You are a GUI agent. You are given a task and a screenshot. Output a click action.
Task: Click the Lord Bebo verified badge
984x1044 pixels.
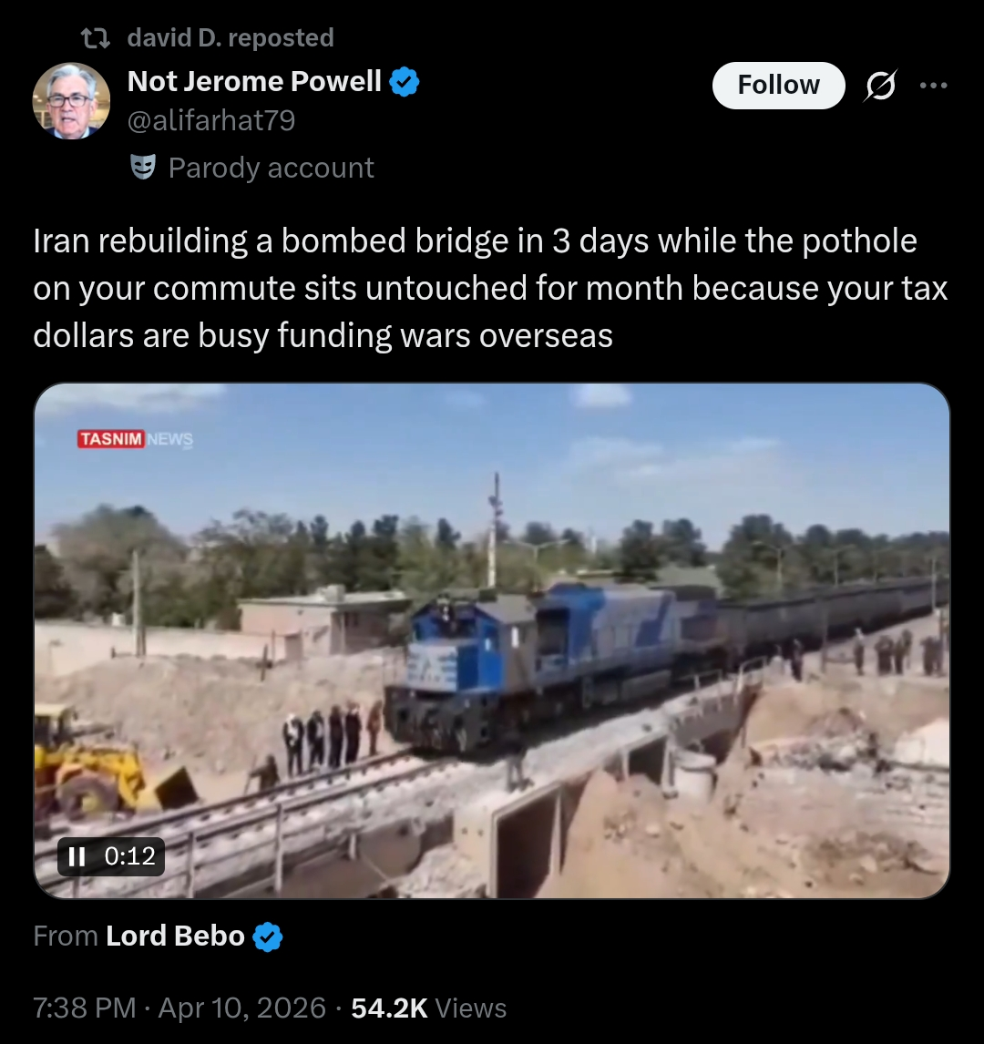click(268, 937)
